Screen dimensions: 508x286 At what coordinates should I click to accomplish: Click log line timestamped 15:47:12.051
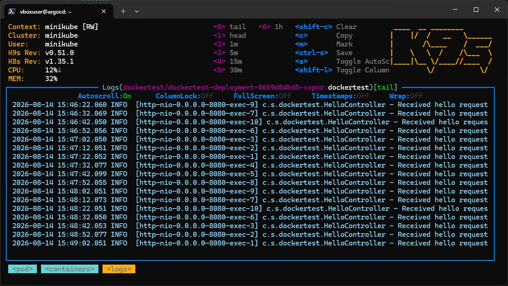pos(250,148)
